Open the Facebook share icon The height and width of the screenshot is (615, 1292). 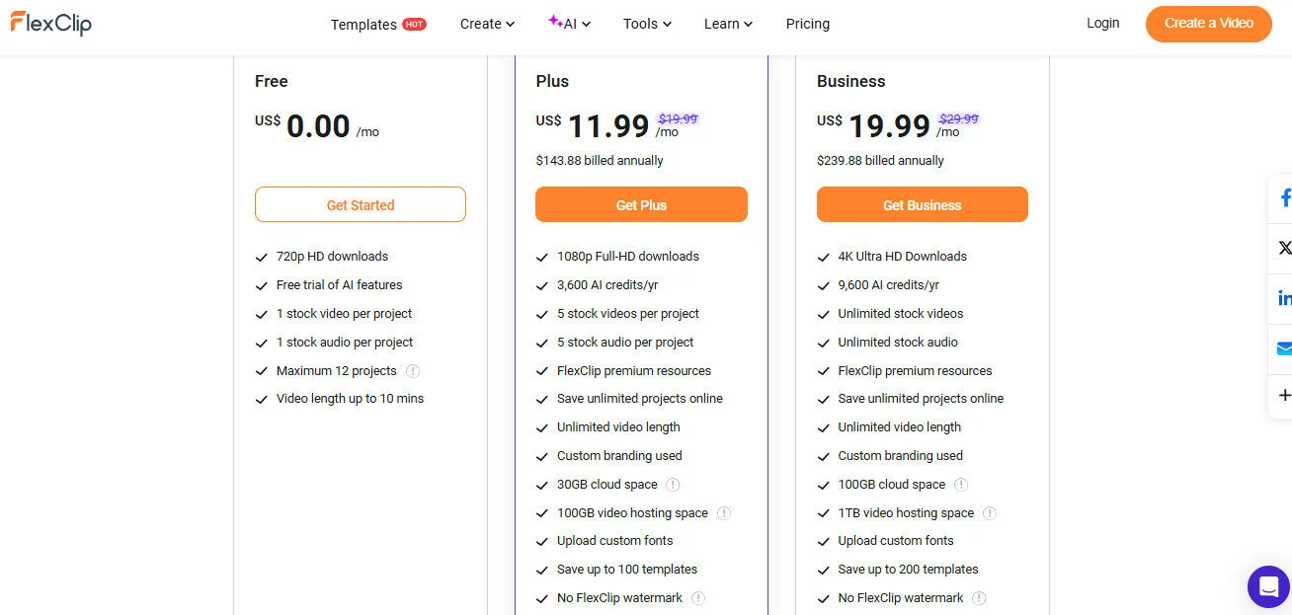tap(1283, 197)
